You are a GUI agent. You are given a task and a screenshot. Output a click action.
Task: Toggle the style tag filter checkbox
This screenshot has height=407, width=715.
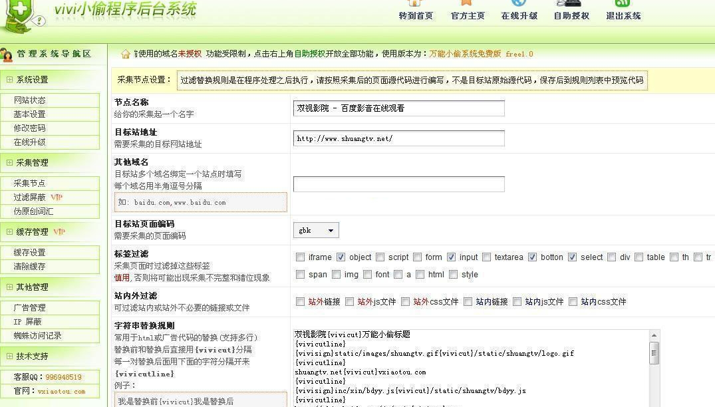pyautogui.click(x=453, y=275)
